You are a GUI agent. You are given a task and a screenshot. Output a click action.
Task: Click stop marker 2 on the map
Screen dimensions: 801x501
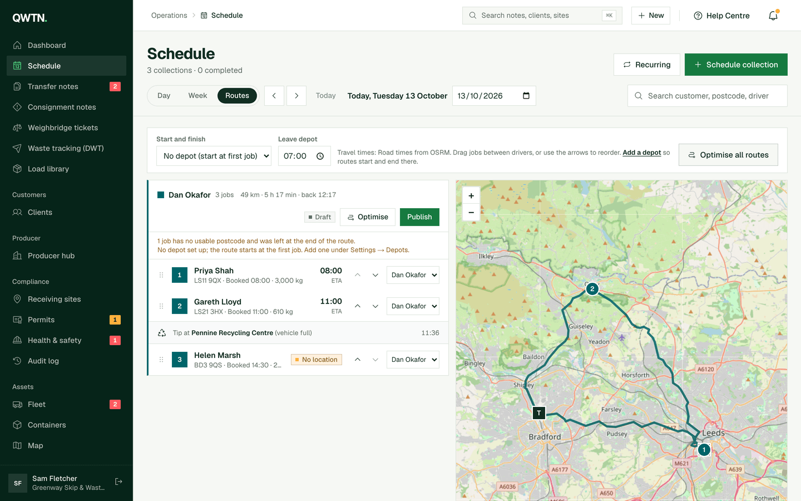tap(592, 288)
